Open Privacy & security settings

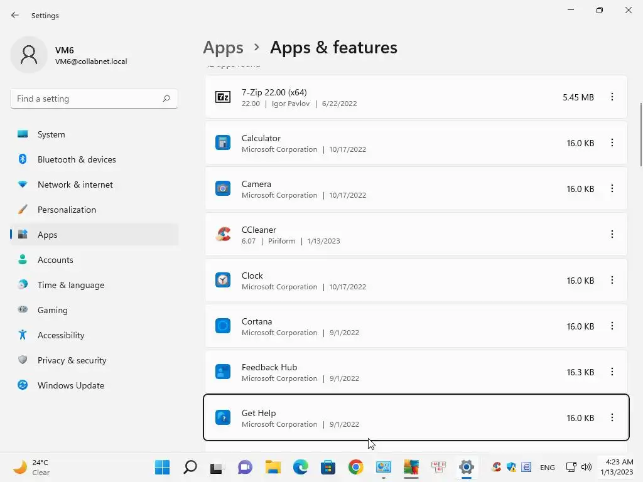(x=94, y=360)
